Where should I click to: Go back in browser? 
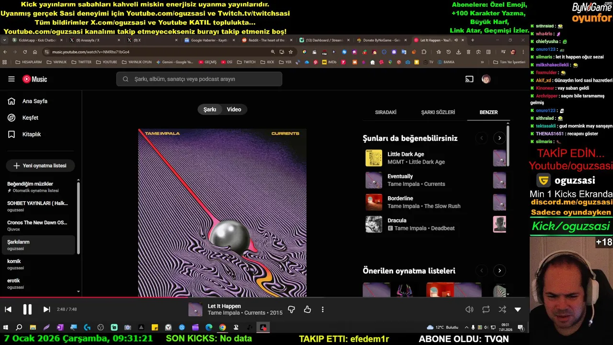pyautogui.click(x=5, y=52)
